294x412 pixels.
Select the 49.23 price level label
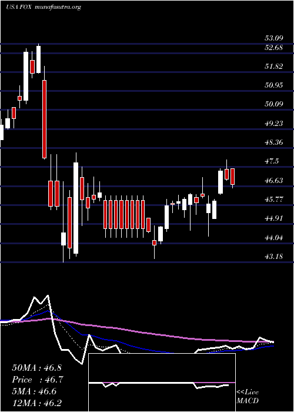[274, 123]
